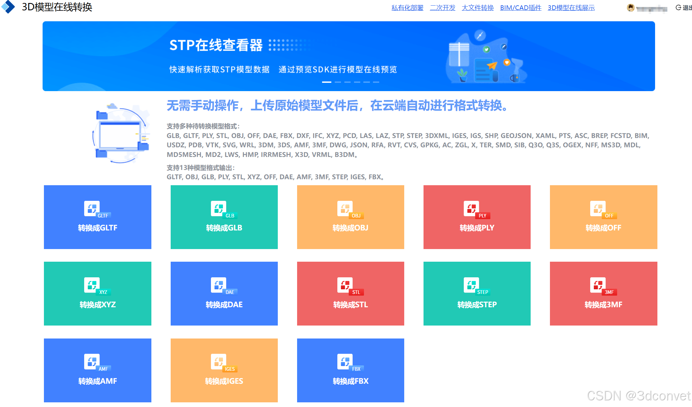Click the blue diamond site logo

(8, 7)
